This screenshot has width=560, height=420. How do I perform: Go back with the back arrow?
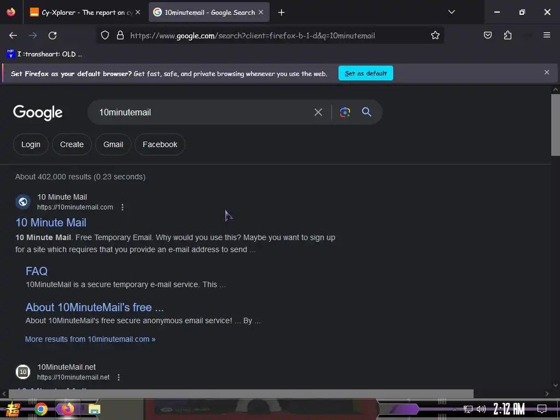13,36
